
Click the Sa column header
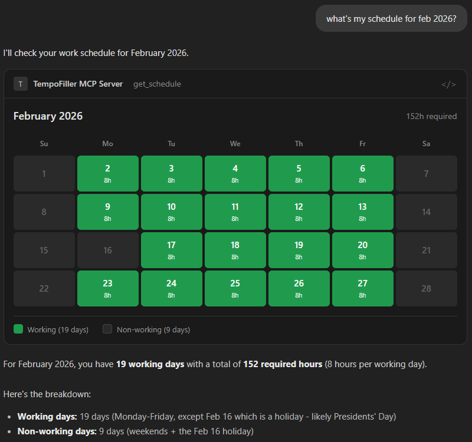426,143
